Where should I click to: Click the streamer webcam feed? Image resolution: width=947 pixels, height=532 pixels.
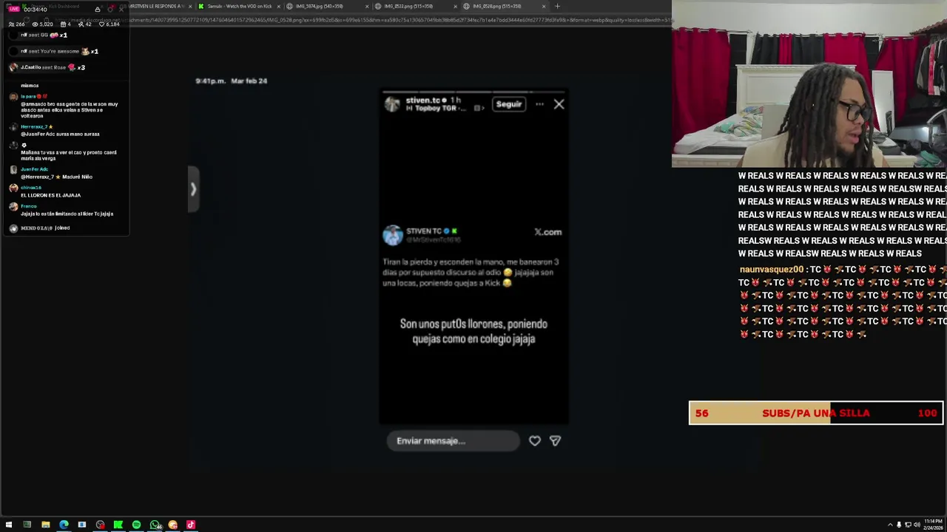tap(809, 83)
